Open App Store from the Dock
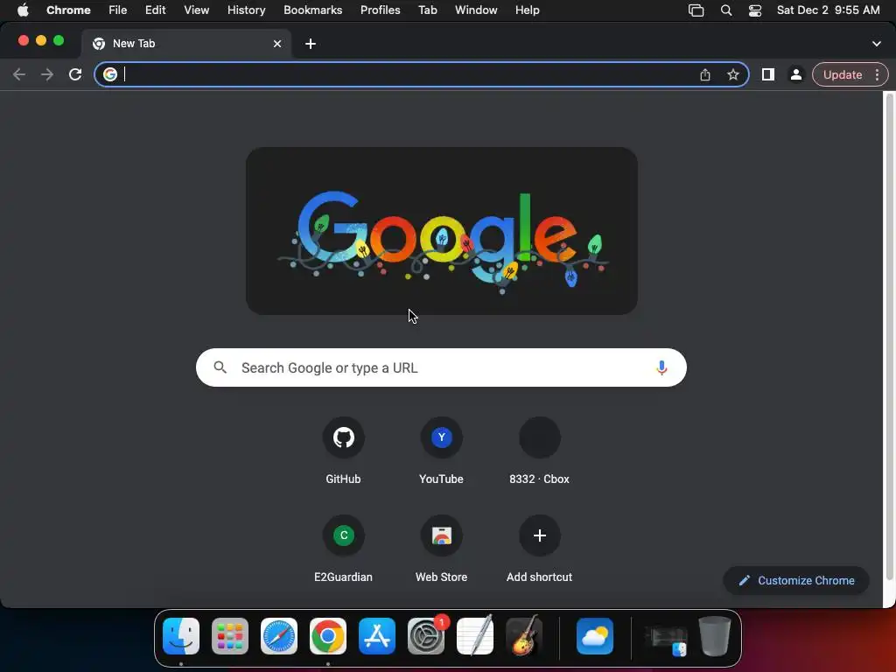The height and width of the screenshot is (672, 896). [377, 636]
